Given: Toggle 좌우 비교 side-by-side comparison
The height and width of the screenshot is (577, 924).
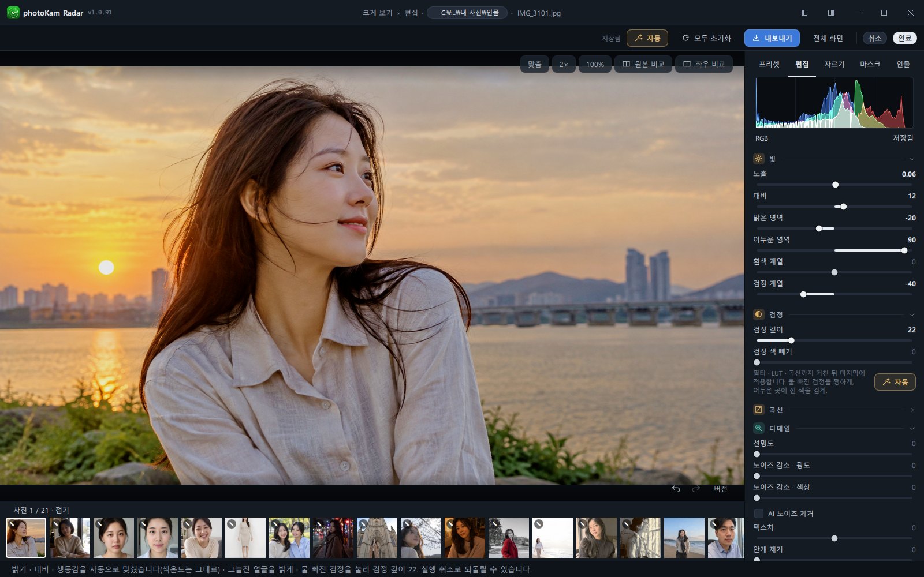Looking at the screenshot, I should (704, 64).
